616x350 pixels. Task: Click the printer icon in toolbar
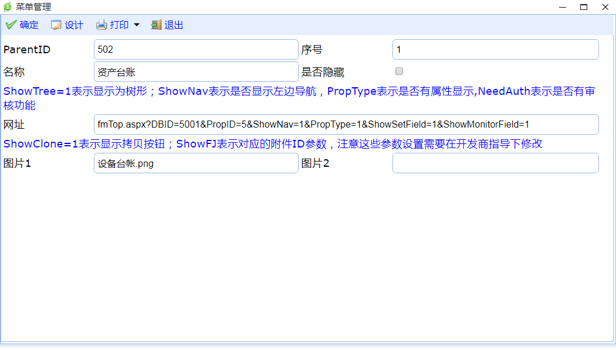pyautogui.click(x=101, y=25)
